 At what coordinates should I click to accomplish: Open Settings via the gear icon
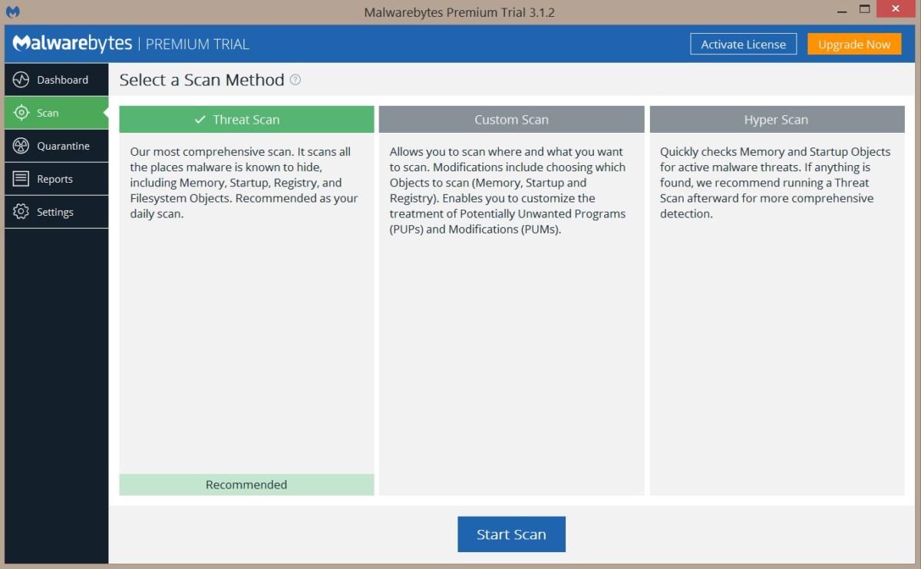click(x=21, y=211)
